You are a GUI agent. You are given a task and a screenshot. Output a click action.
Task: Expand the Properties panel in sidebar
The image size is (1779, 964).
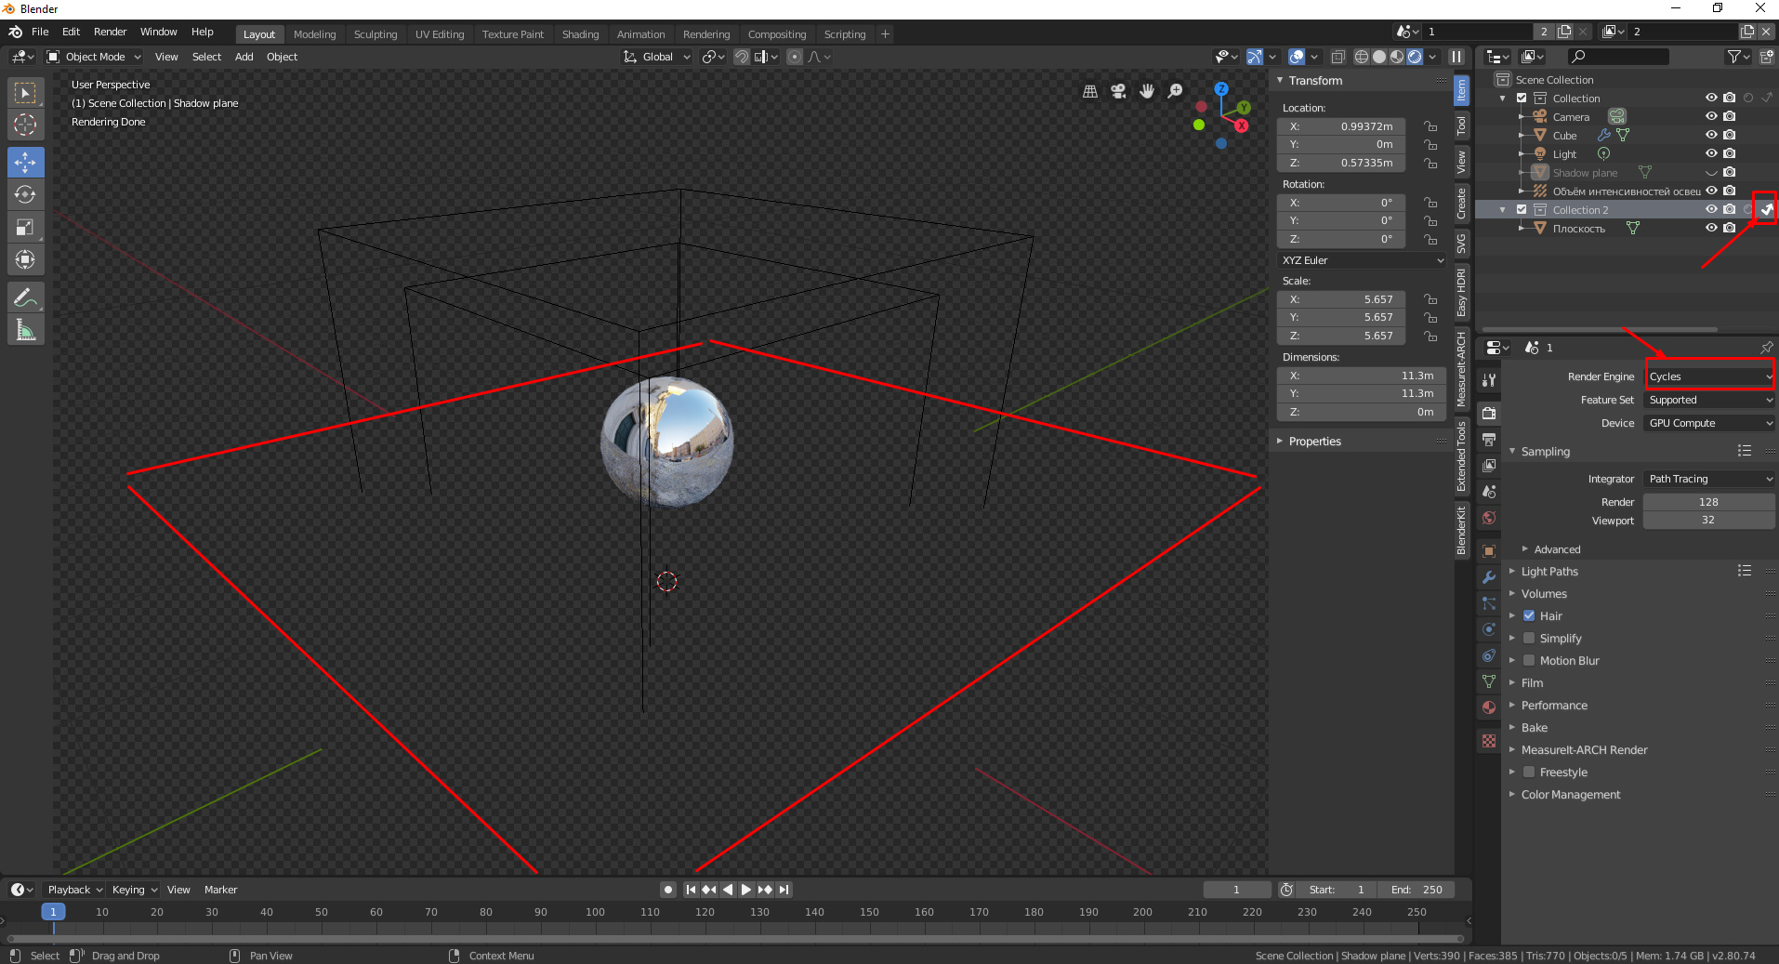point(1314,442)
